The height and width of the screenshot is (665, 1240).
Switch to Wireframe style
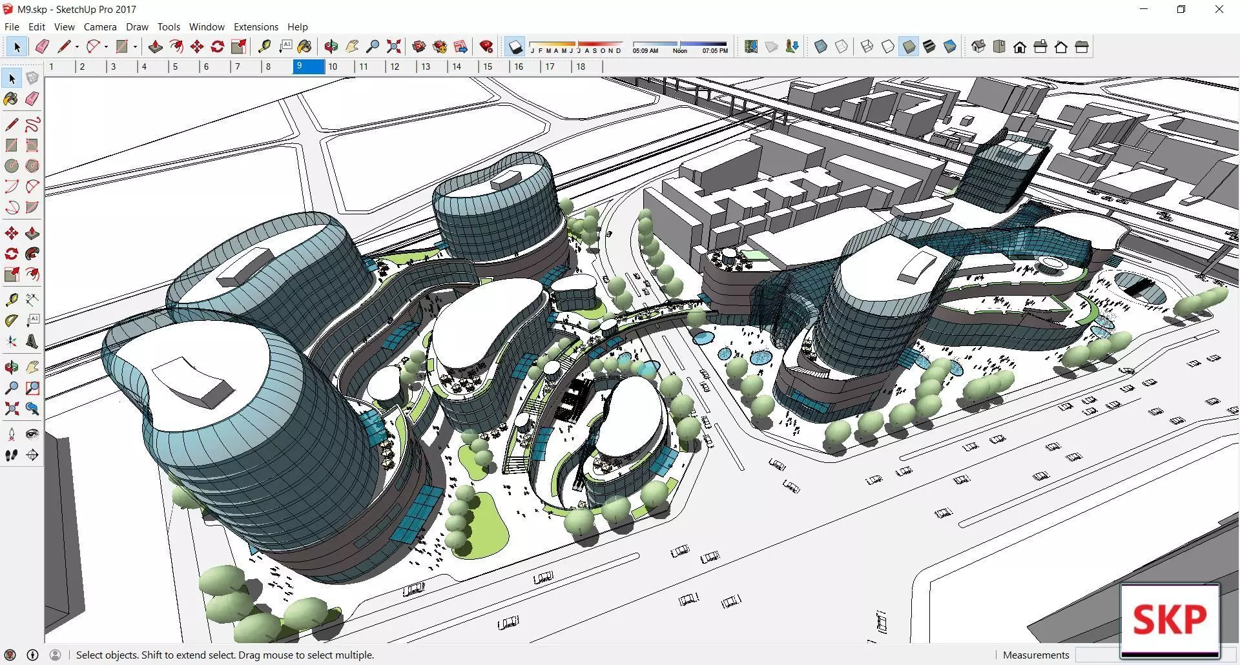click(867, 46)
